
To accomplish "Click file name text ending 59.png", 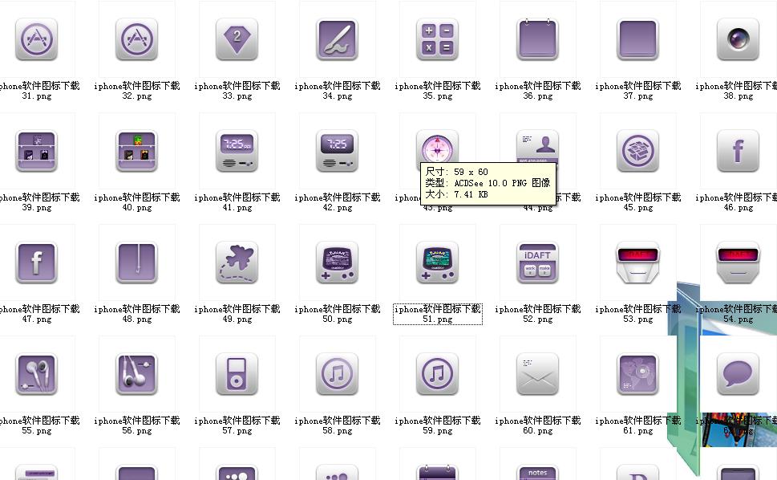I will click(438, 425).
